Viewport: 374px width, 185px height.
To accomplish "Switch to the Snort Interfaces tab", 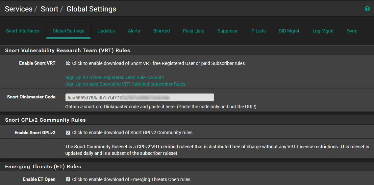I will coord(23,31).
